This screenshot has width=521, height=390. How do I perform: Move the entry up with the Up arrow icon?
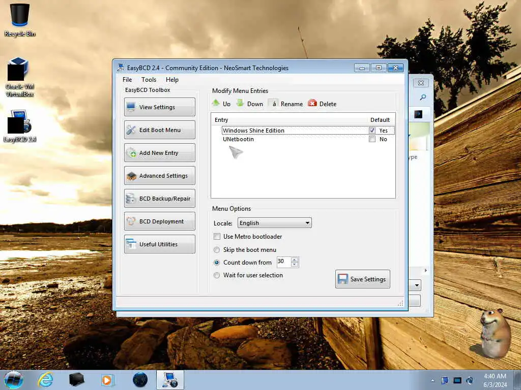click(x=216, y=103)
